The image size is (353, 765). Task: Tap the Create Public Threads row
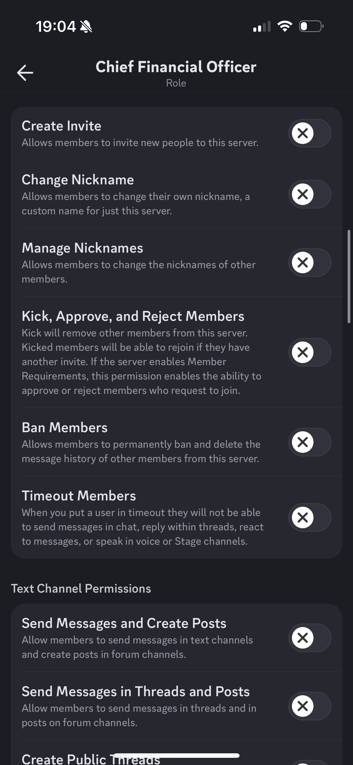click(x=91, y=759)
